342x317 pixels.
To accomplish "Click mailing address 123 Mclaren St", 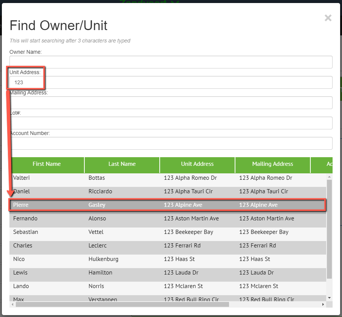I will click(x=258, y=286).
